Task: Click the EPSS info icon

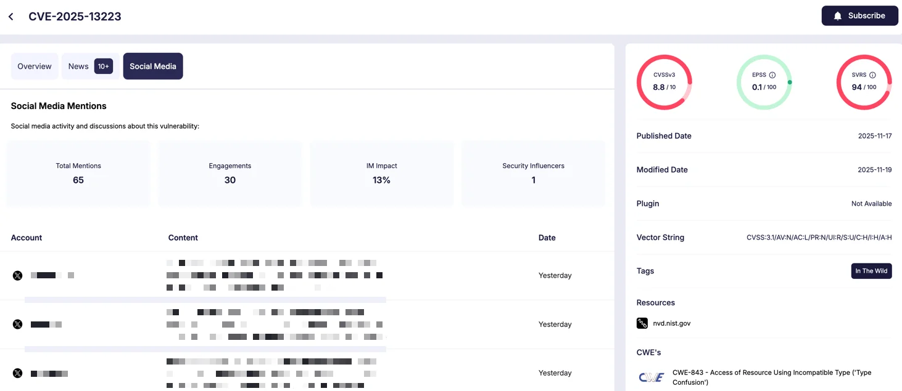Action: click(772, 75)
